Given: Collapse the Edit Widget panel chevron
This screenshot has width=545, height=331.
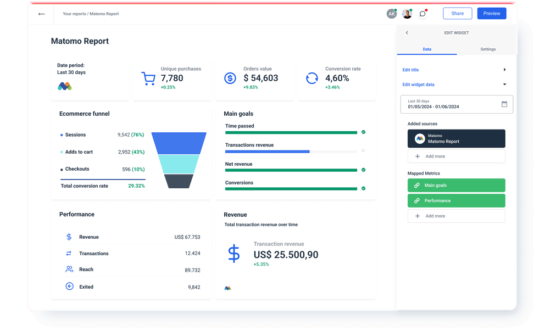Looking at the screenshot, I should [407, 33].
